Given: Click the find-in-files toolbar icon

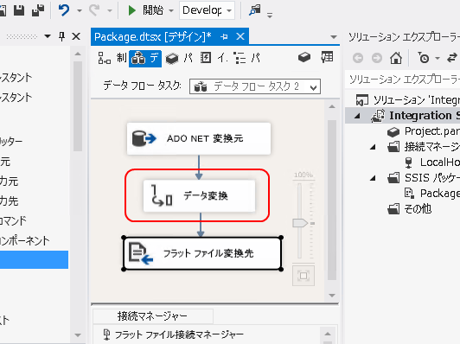Looking at the screenshot, I should pyautogui.click(x=255, y=10).
